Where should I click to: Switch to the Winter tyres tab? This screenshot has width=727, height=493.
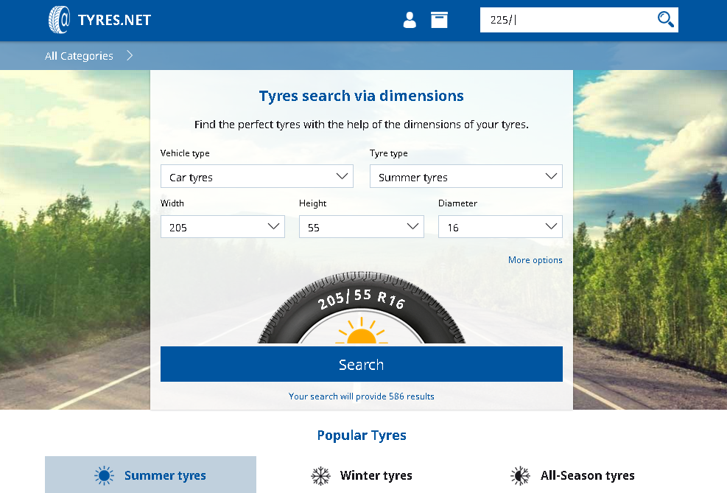376,476
